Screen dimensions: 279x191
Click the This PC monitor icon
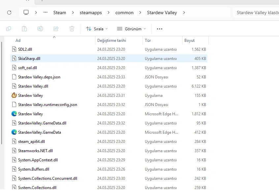point(26,13)
